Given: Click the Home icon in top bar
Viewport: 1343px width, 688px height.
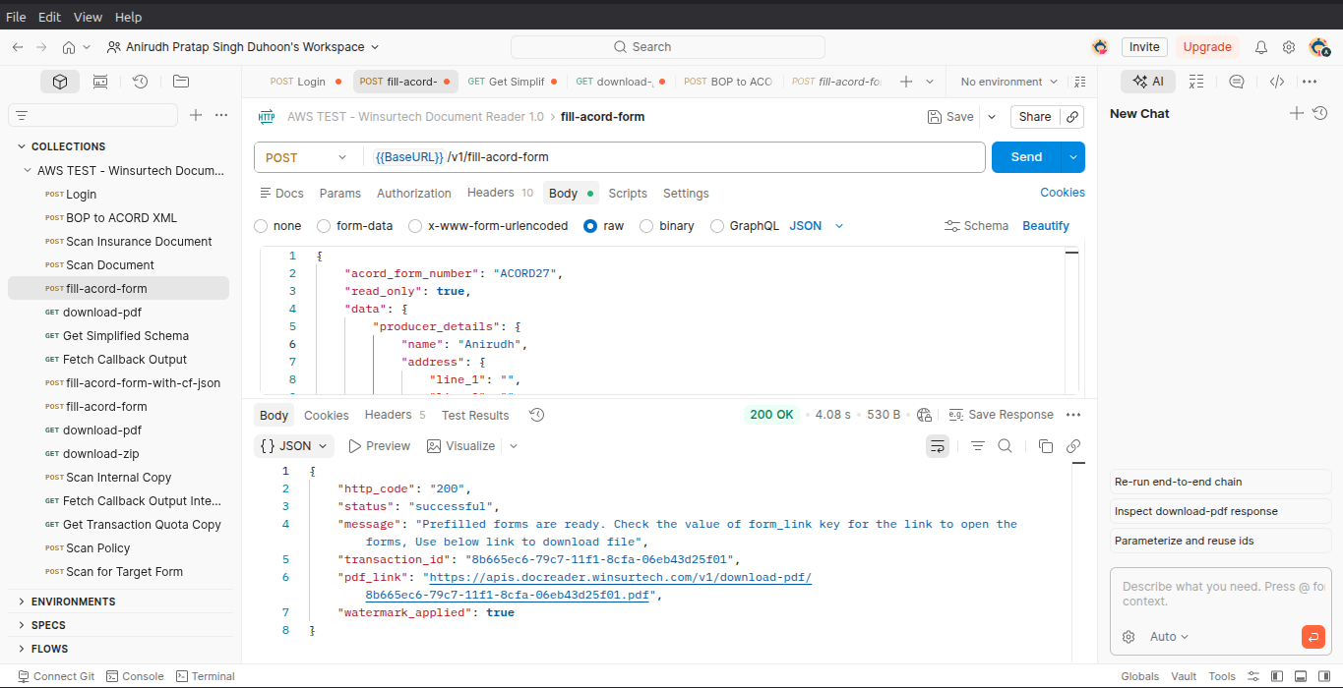Looking at the screenshot, I should [x=69, y=47].
